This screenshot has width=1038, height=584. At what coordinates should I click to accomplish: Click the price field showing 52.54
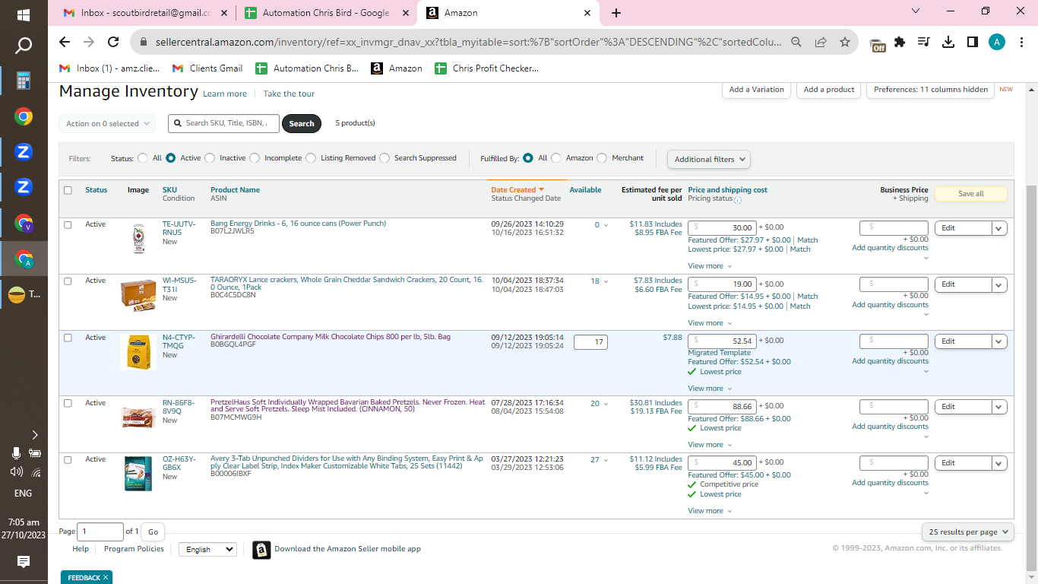[x=722, y=341]
